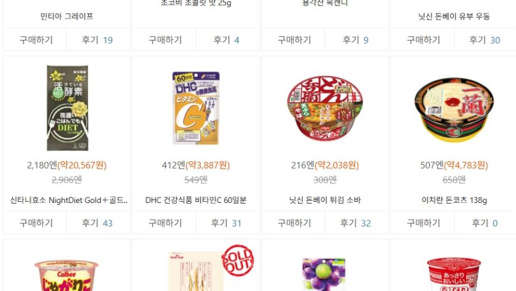Open the NightDiet Gold enzyme product image
This screenshot has width=516, height=291.
point(68,108)
